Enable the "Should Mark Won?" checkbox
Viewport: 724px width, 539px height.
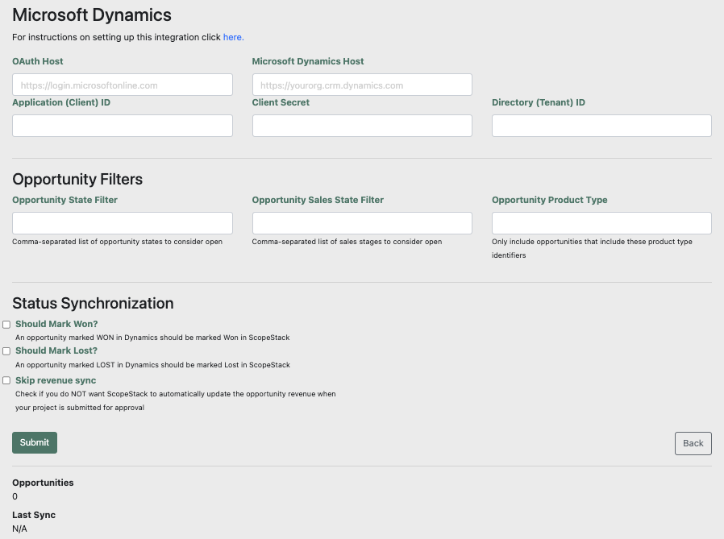6,325
